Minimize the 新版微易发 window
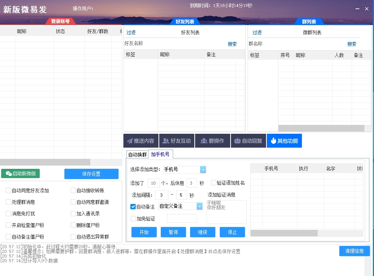The image size is (374, 276). pyautogui.click(x=357, y=8)
